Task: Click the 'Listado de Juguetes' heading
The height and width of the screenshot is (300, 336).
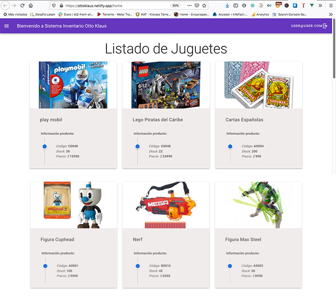Action: (x=166, y=49)
